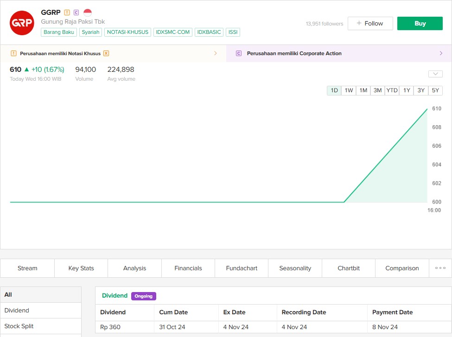The image size is (452, 337).
Task: Follow the GGRP stock
Action: click(370, 23)
